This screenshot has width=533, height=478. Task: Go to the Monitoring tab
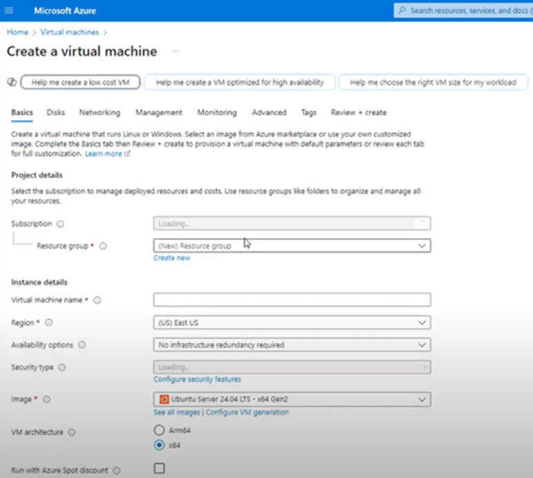click(x=217, y=113)
